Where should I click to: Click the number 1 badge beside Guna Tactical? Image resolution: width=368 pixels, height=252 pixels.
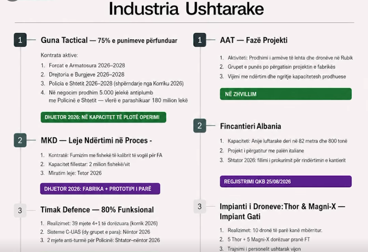(x=20, y=40)
